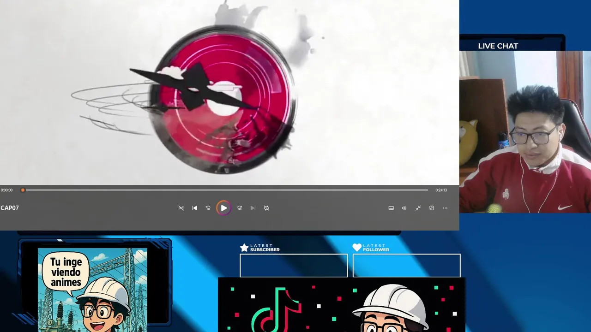Click the 'Tu inge viendo animes' image
This screenshot has width=591, height=332.
click(92, 290)
